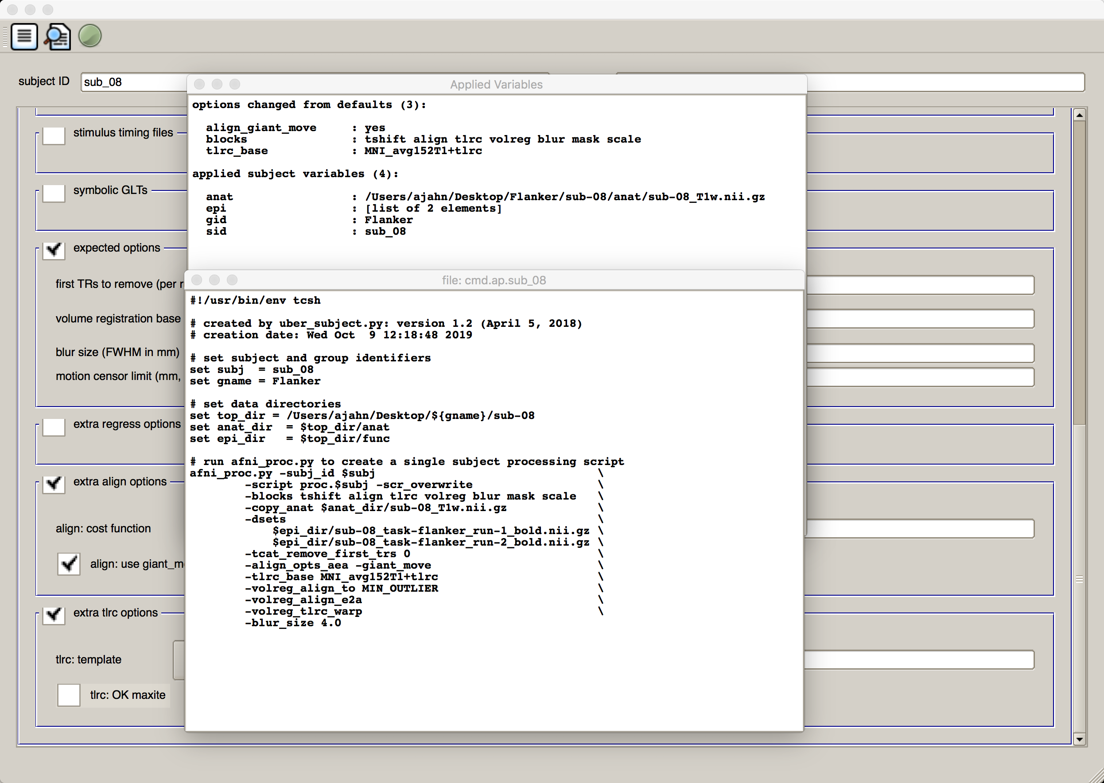Click the anat path line in Applied Variables

[x=485, y=197]
